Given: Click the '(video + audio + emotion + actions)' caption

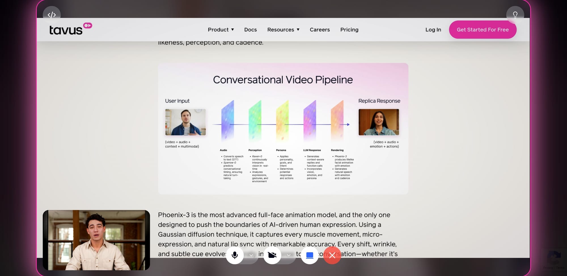Looking at the screenshot, I should pyautogui.click(x=384, y=144).
